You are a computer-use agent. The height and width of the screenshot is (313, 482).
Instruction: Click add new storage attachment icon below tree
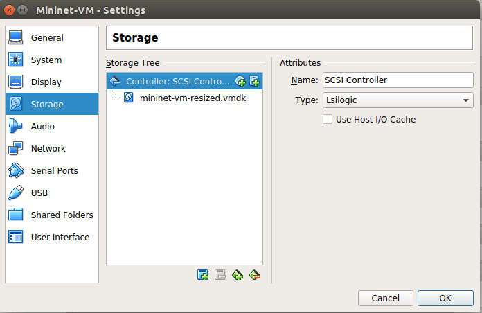203,275
